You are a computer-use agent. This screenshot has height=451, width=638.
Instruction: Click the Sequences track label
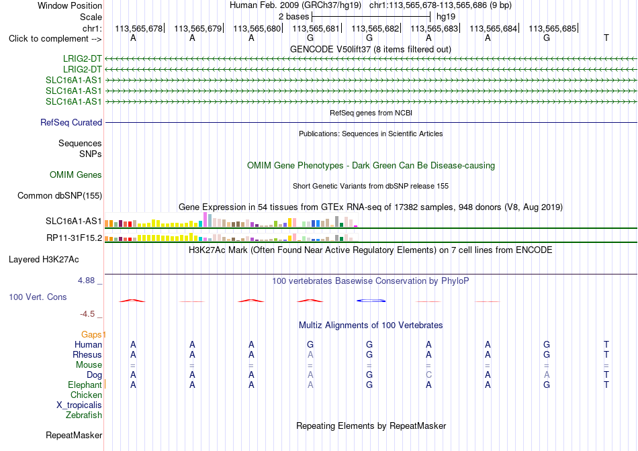coord(80,143)
